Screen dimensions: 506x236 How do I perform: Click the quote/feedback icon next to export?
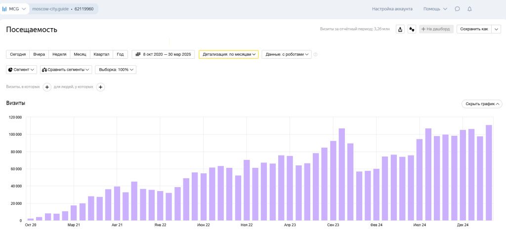point(412,29)
